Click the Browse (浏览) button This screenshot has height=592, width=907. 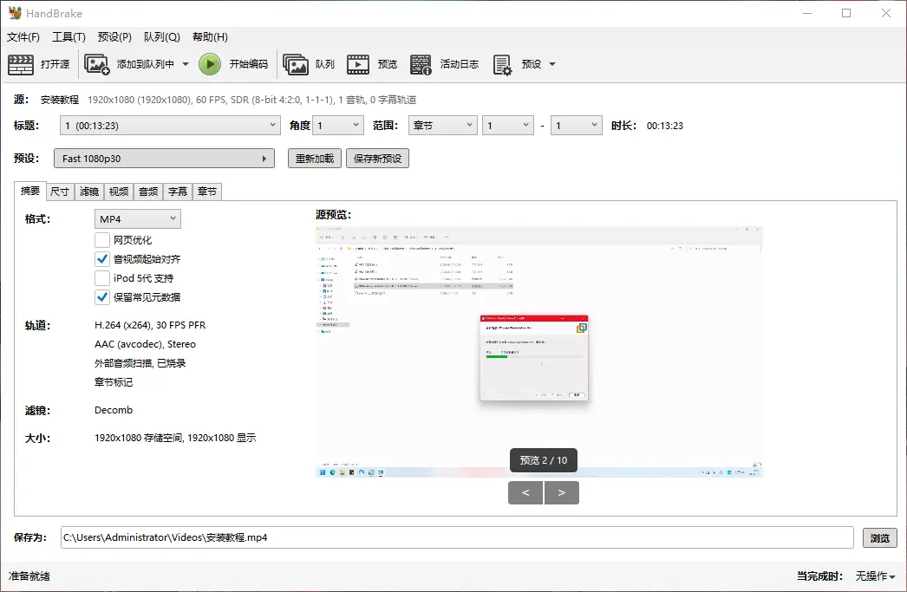[x=879, y=538]
